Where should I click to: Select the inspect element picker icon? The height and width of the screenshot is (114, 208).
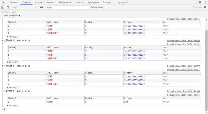(3, 3)
